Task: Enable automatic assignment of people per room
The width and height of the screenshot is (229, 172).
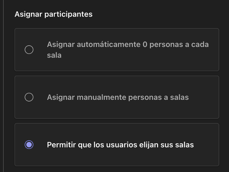Action: tap(29, 50)
